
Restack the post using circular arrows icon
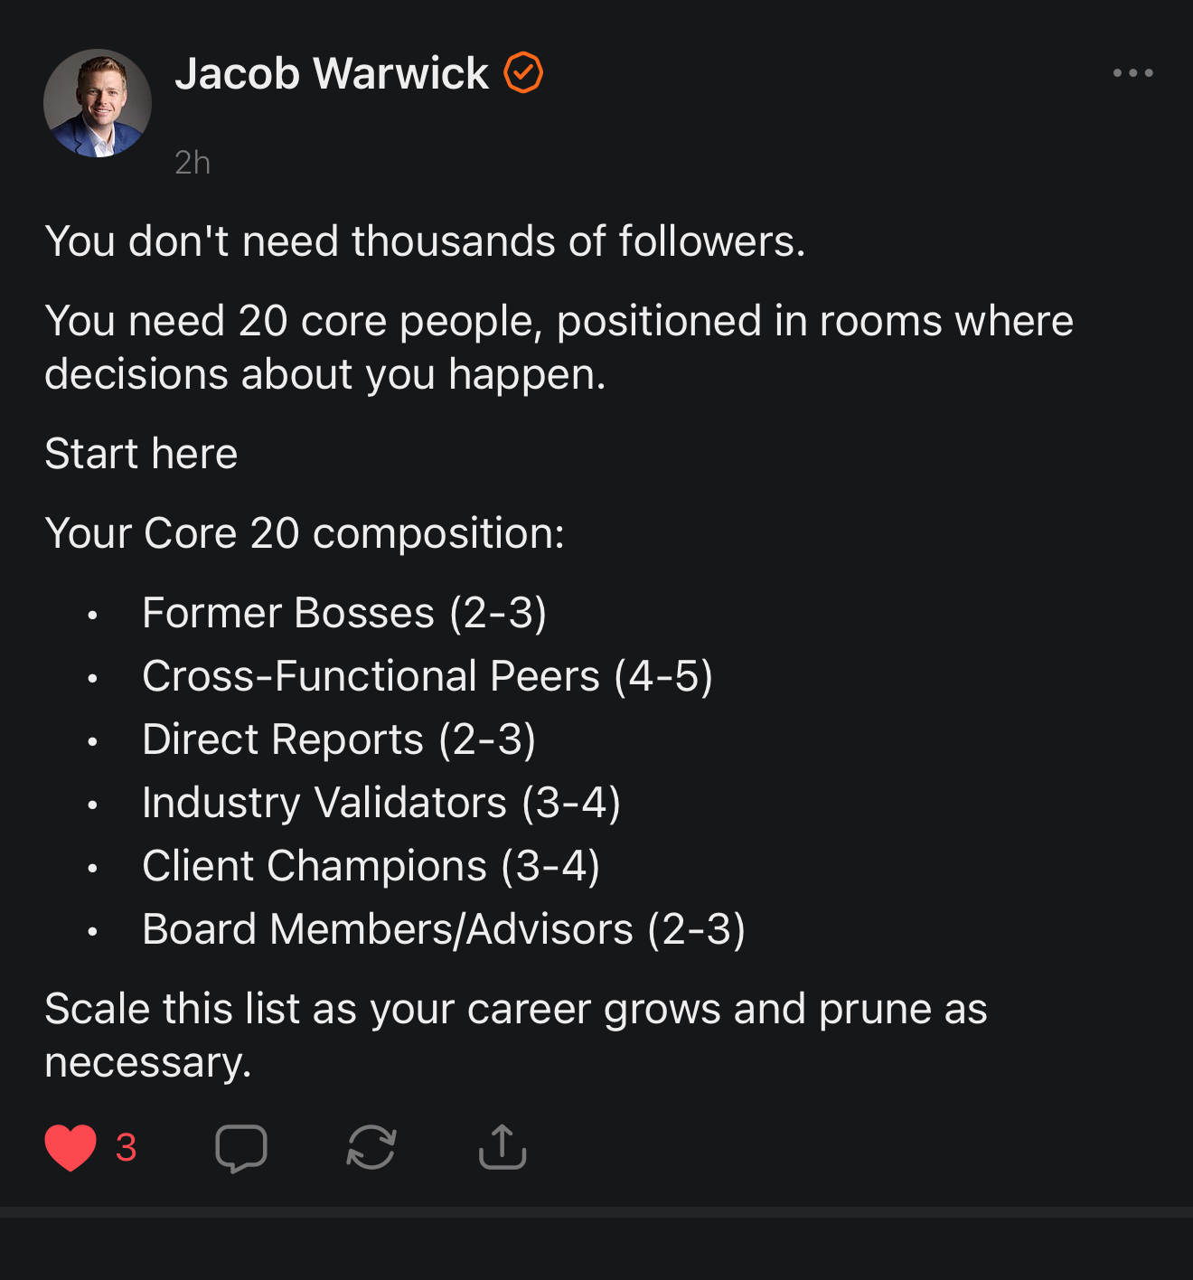click(371, 1148)
